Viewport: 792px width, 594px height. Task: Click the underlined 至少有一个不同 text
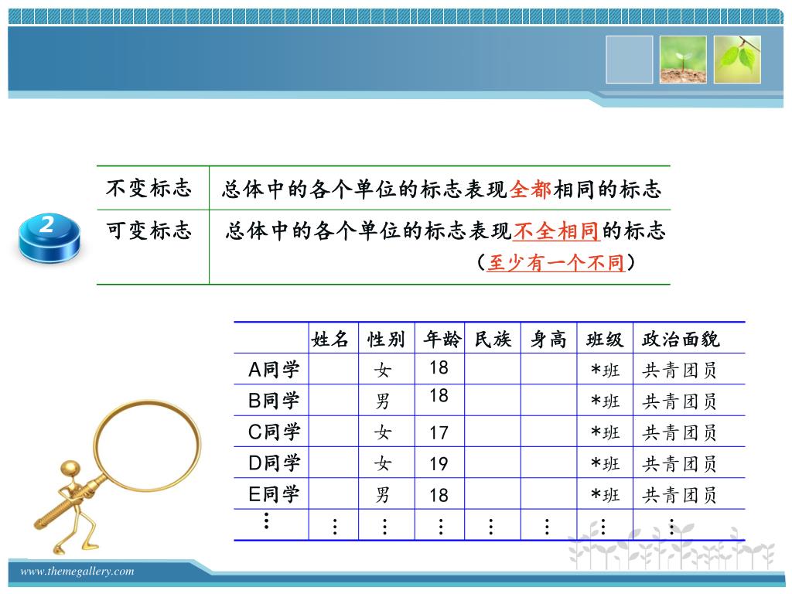click(555, 263)
